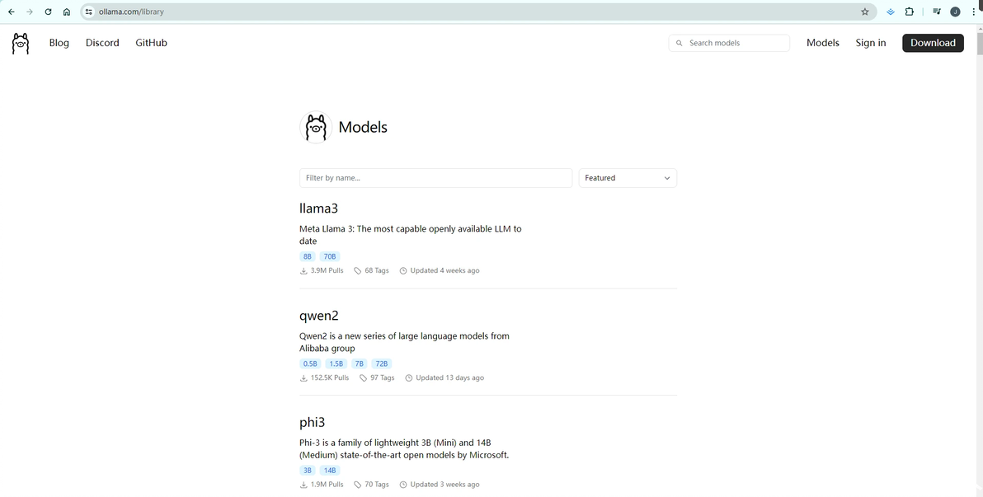
Task: Click the pulls download icon for phi3
Action: coord(303,485)
